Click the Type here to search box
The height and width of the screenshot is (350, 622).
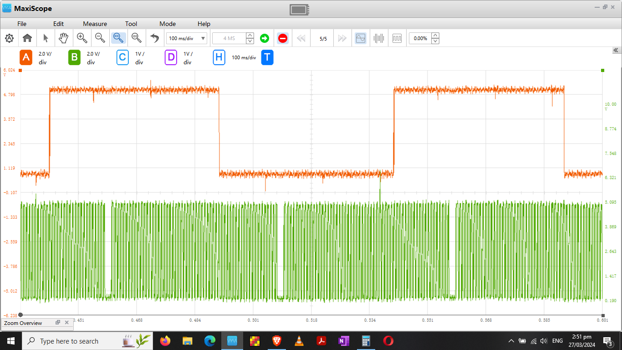tap(88, 341)
